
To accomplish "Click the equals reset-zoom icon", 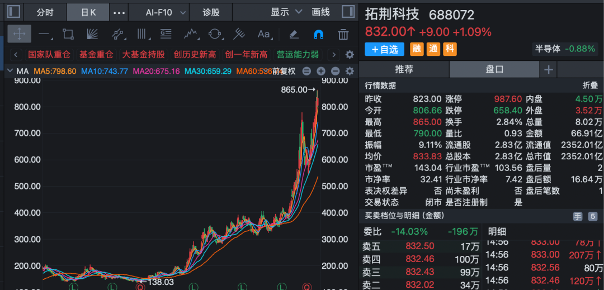I will (x=306, y=71).
